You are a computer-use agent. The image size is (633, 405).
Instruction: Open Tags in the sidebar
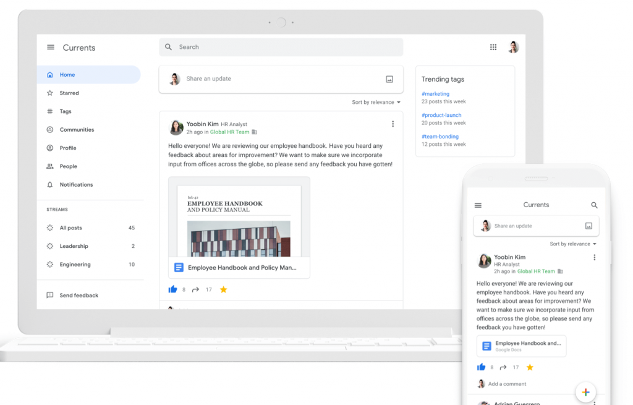coord(89,111)
